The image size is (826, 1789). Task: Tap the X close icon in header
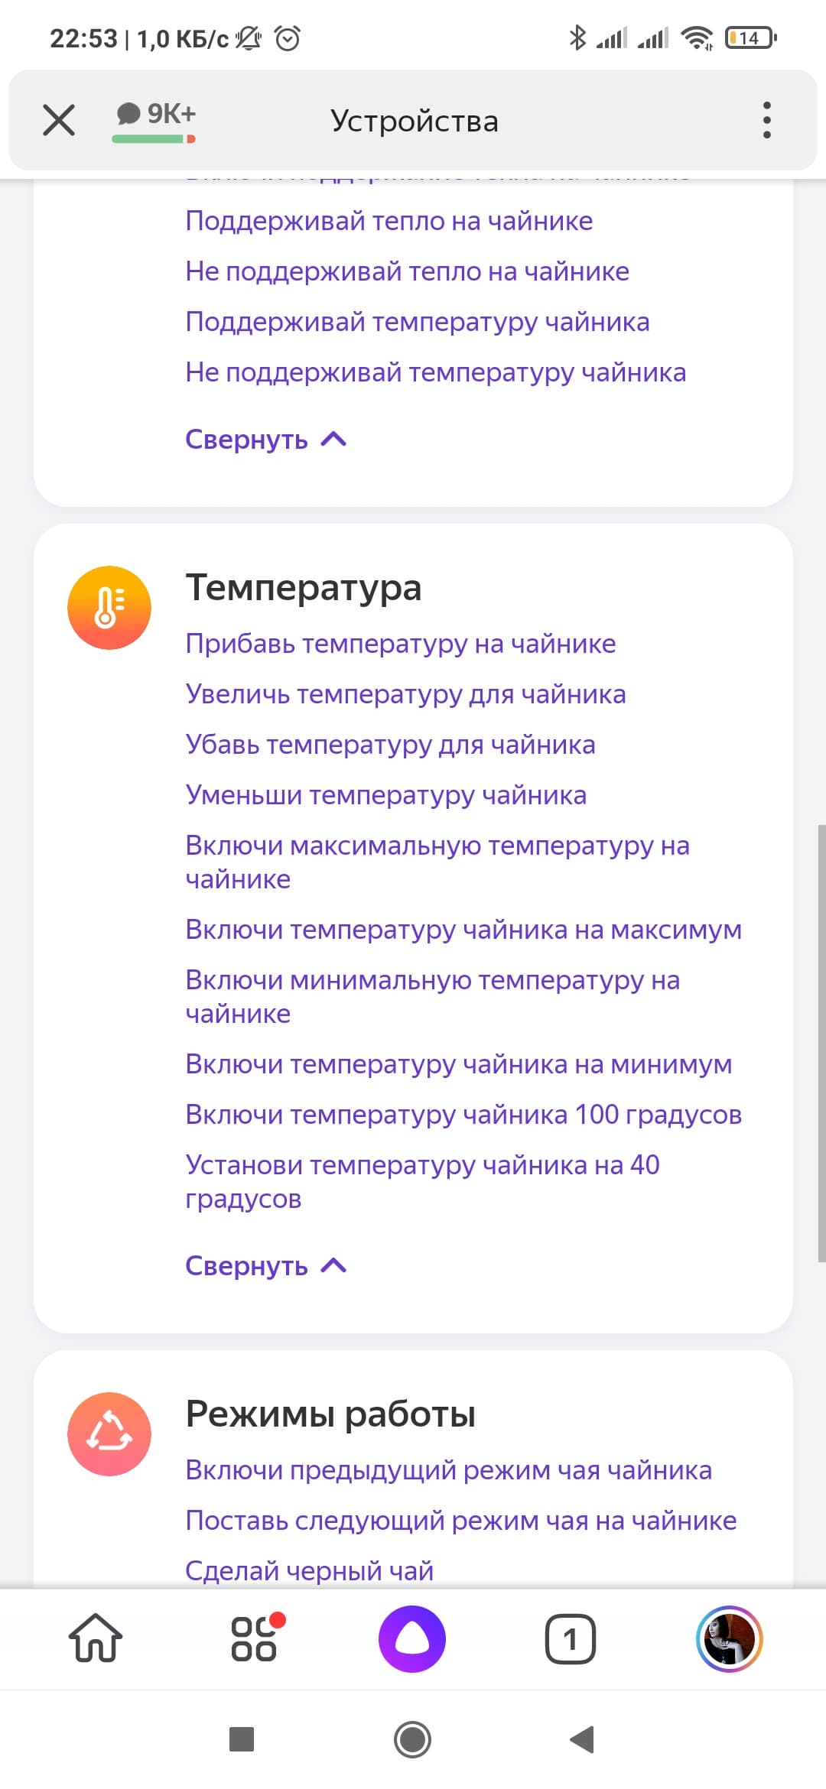point(59,120)
